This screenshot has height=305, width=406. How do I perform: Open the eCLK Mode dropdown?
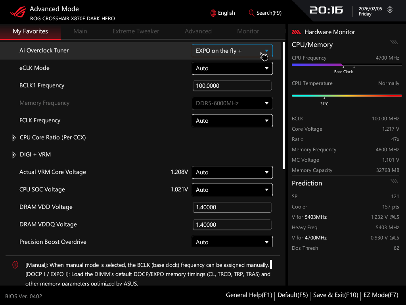pos(232,68)
